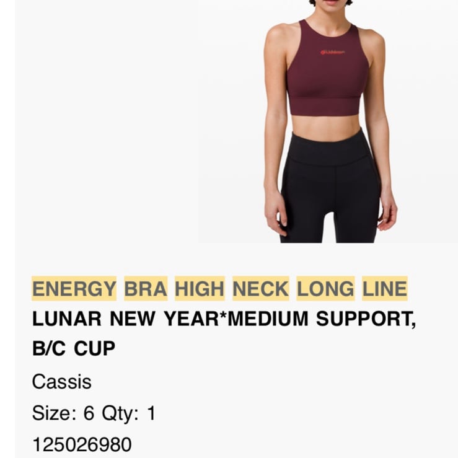Click the Cassis color name
This screenshot has height=458, width=458.
tap(61, 382)
